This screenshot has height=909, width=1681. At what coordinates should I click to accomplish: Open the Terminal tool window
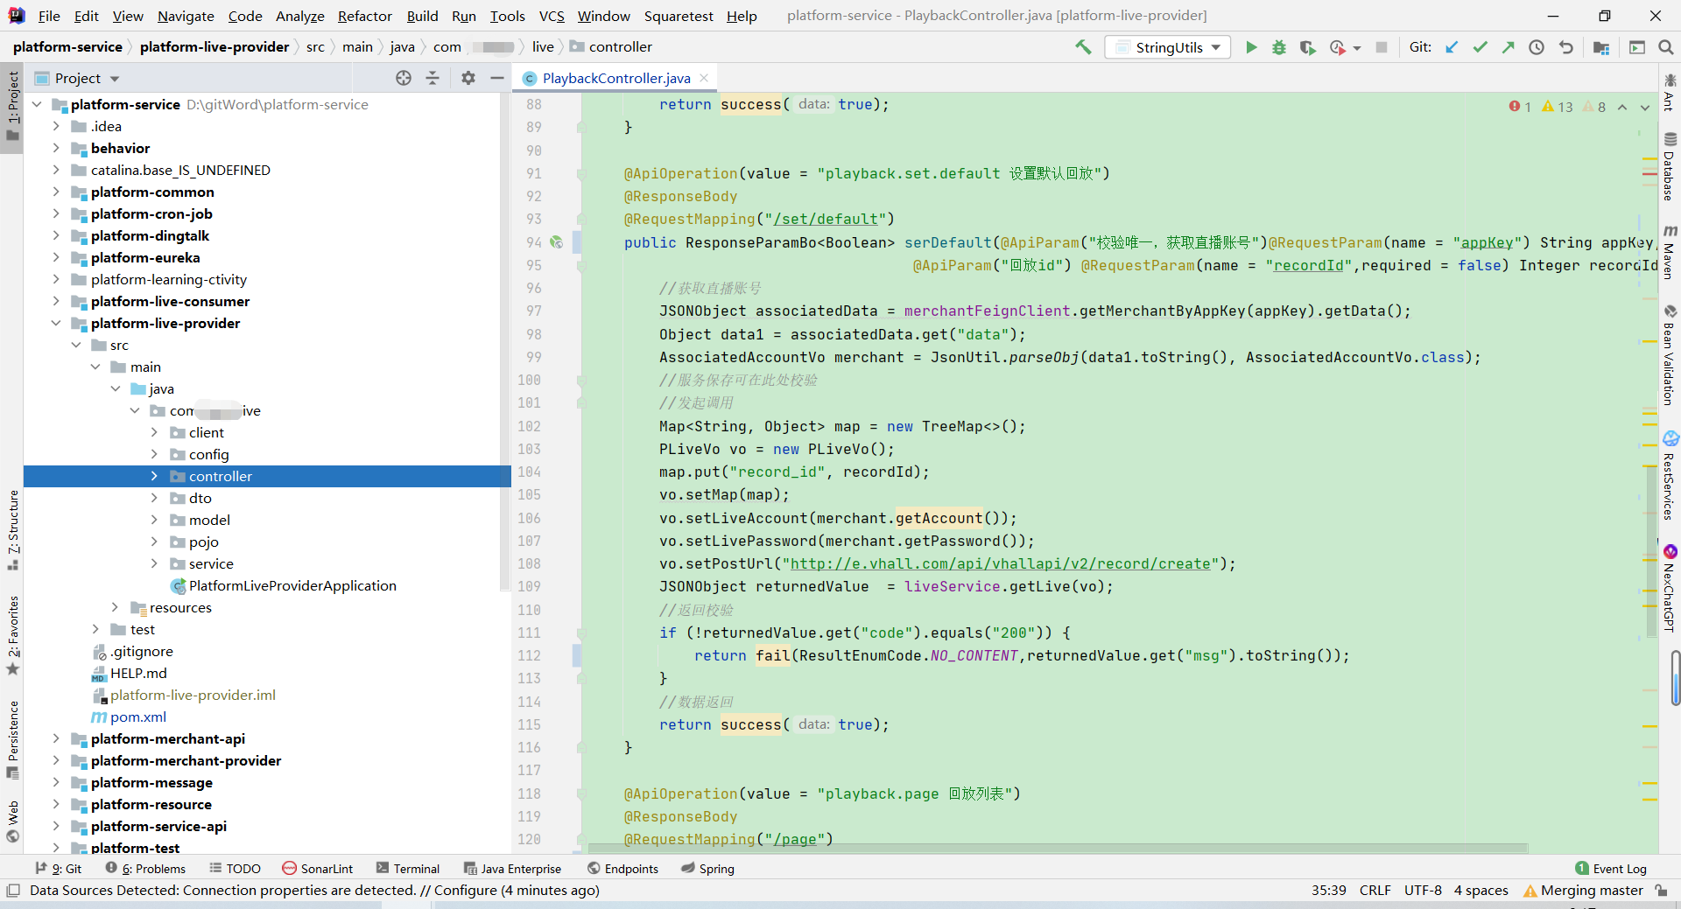pyautogui.click(x=407, y=868)
